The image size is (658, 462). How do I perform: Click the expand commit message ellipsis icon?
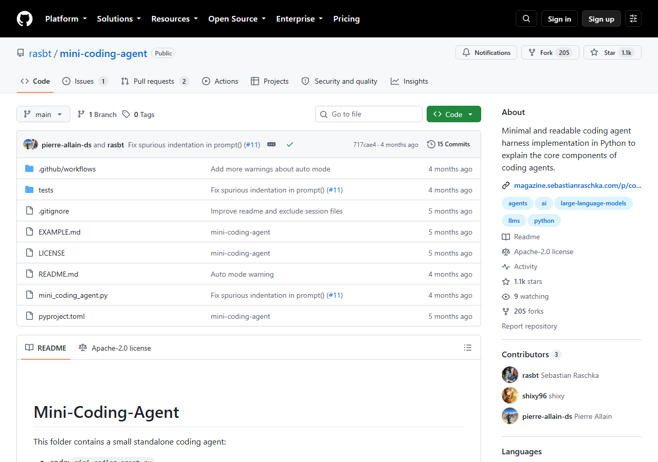tap(271, 145)
